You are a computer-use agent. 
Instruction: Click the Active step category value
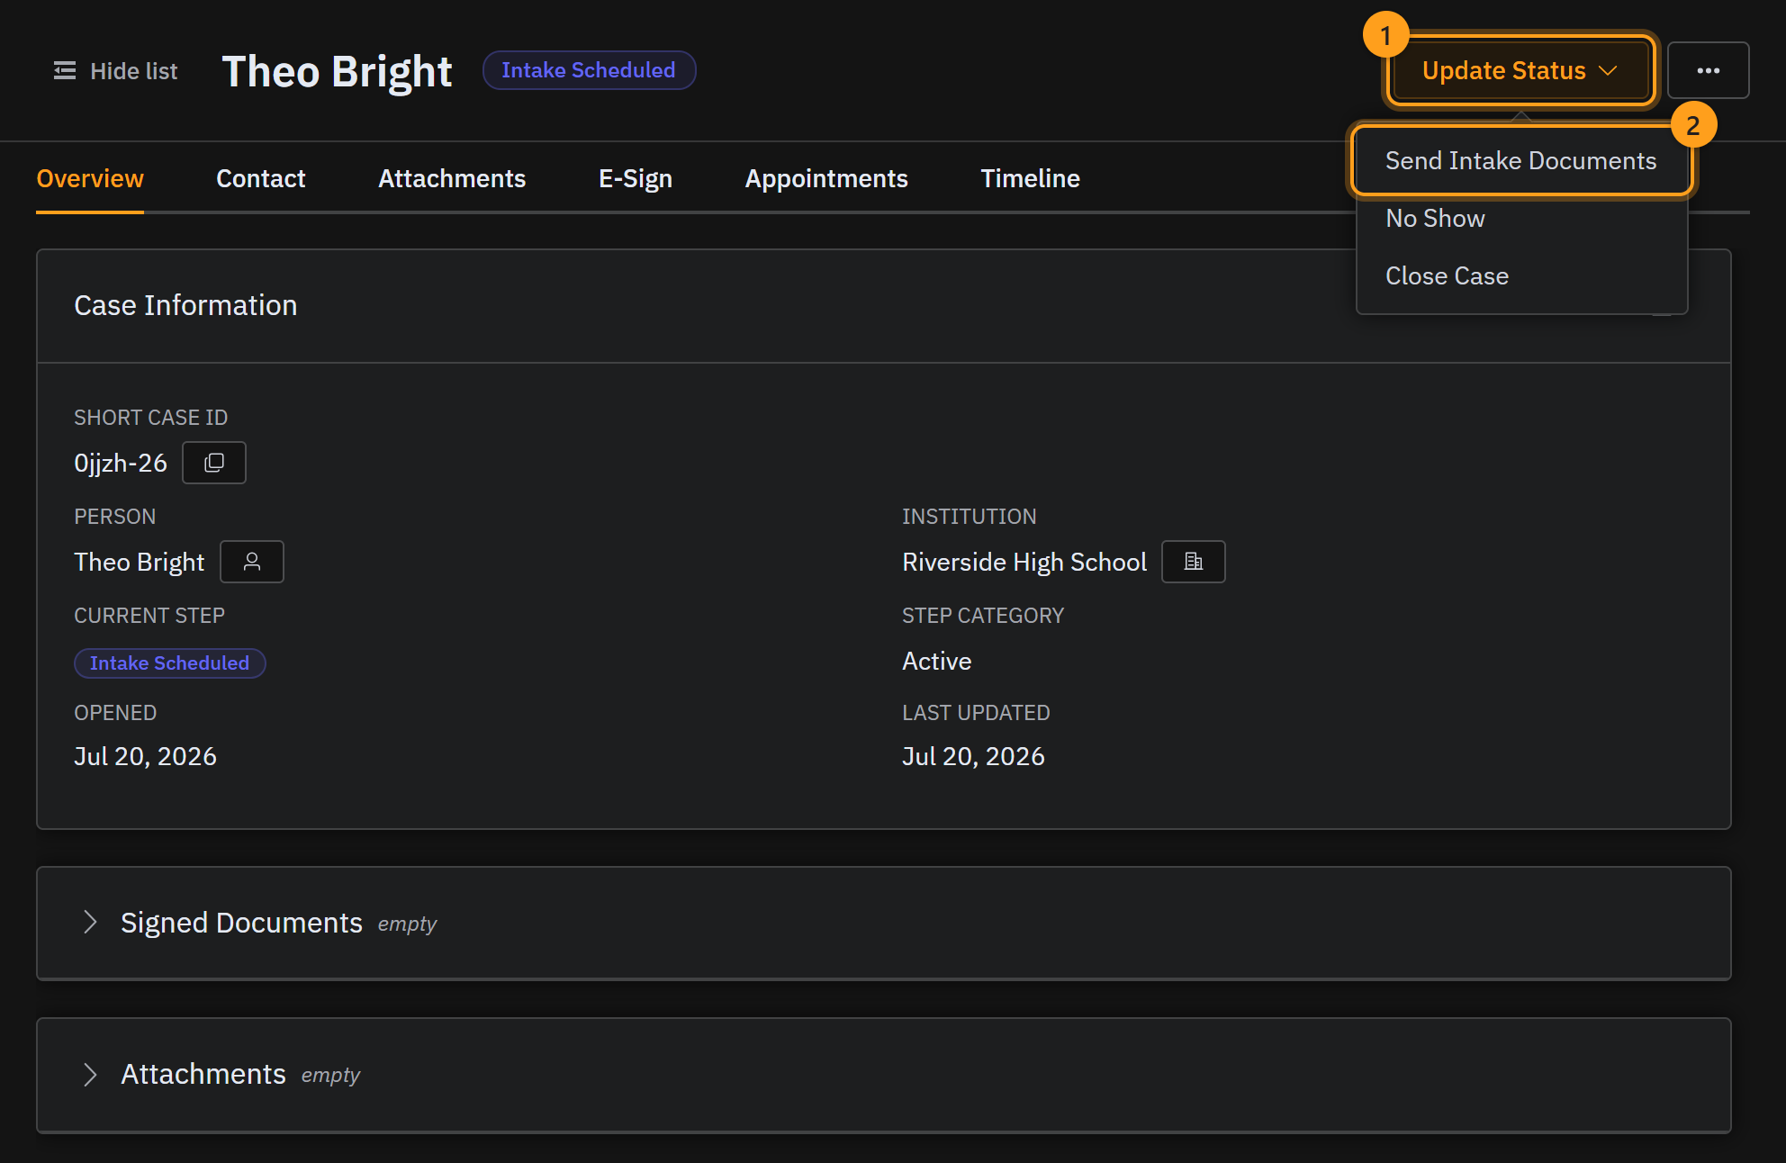click(937, 661)
